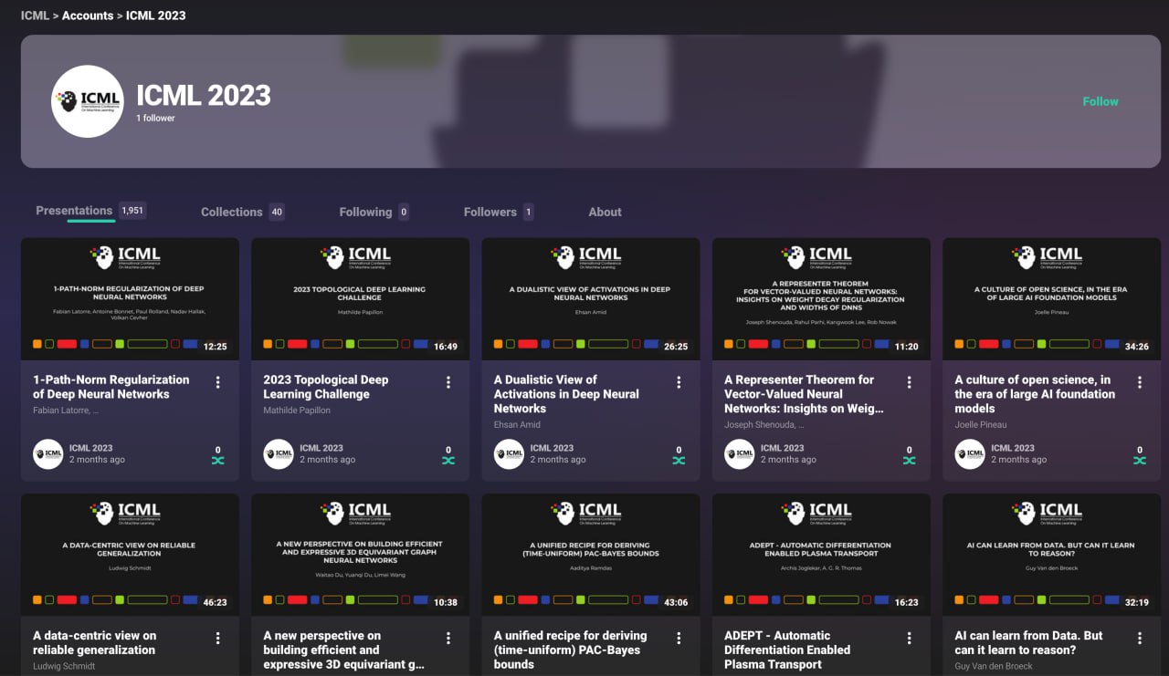1169x676 pixels.
Task: Open the three-dot menu for the 3D equivariant graph talk
Action: tap(448, 639)
